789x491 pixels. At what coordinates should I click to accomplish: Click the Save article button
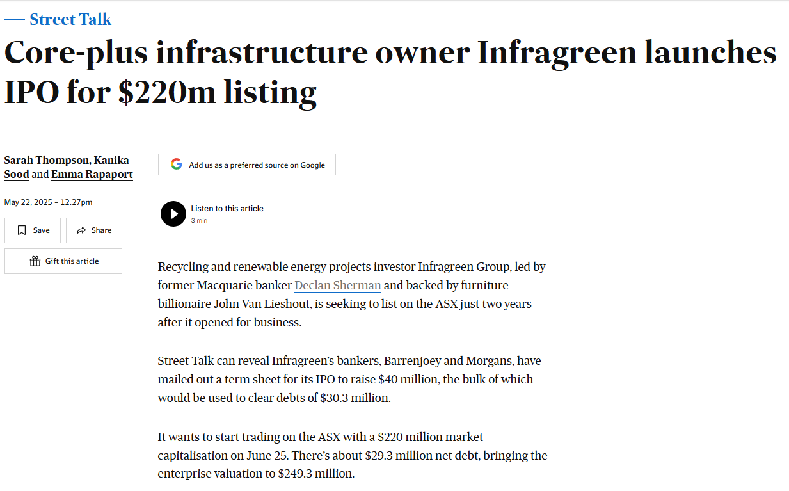click(33, 230)
